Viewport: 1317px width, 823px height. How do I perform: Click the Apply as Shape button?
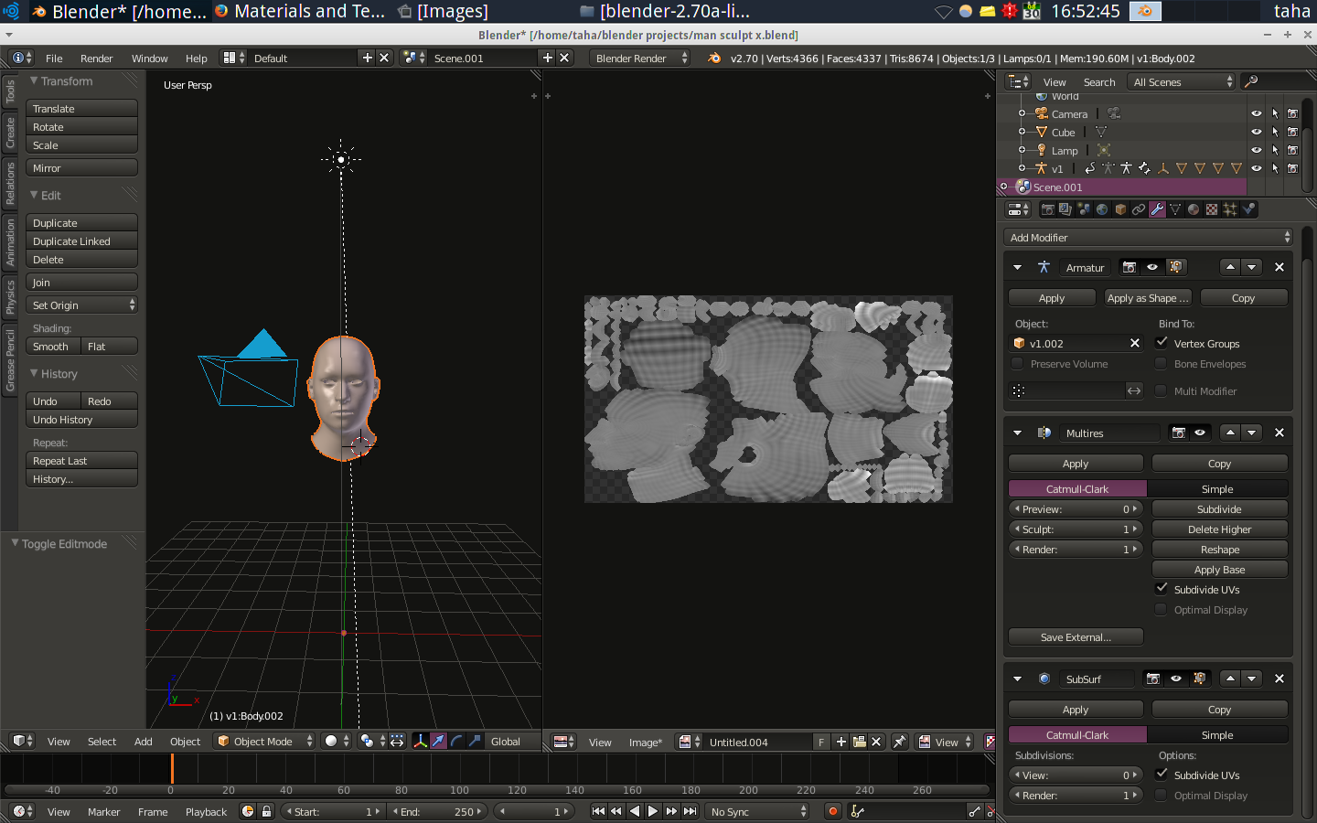tap(1147, 297)
